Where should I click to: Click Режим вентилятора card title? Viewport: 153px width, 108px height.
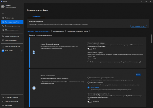click(48, 76)
